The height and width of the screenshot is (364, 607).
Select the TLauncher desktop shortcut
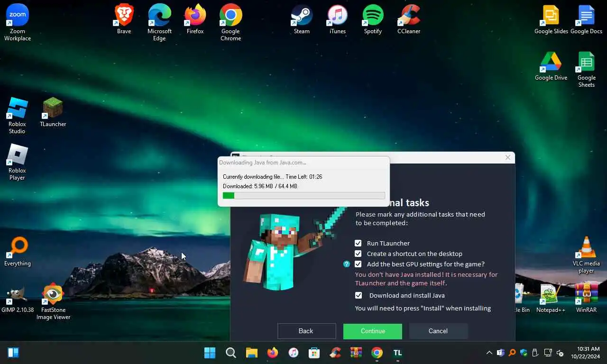pyautogui.click(x=53, y=112)
